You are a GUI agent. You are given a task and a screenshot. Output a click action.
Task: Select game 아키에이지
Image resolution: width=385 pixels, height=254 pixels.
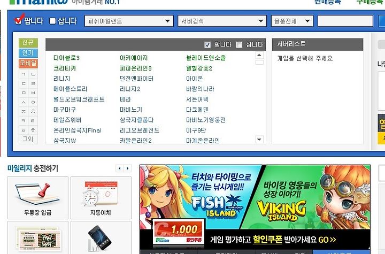point(134,58)
